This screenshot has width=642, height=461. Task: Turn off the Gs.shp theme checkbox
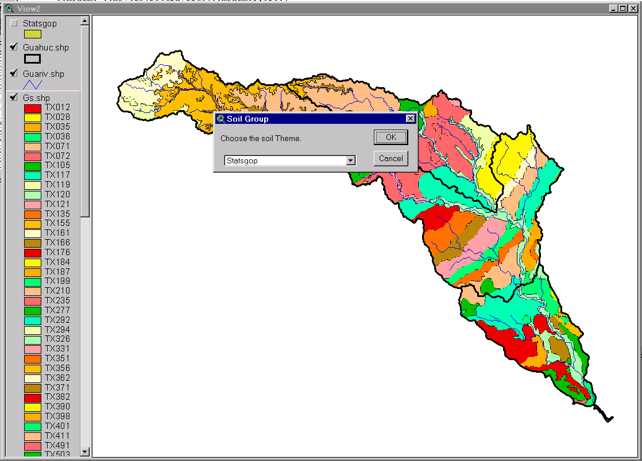point(14,97)
